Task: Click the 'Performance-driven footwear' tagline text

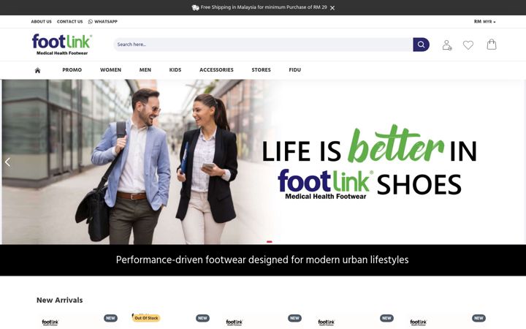Action: [262, 260]
